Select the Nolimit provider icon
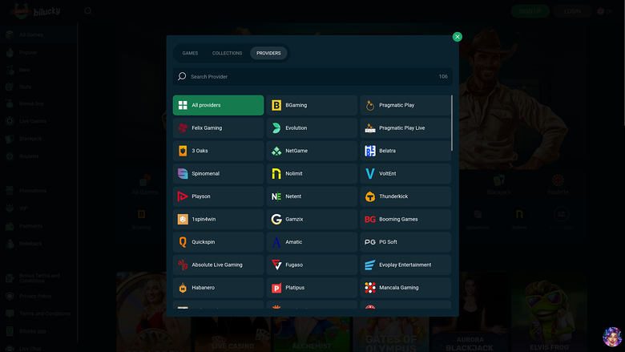Screen dimensions: 625x352 tap(276, 173)
